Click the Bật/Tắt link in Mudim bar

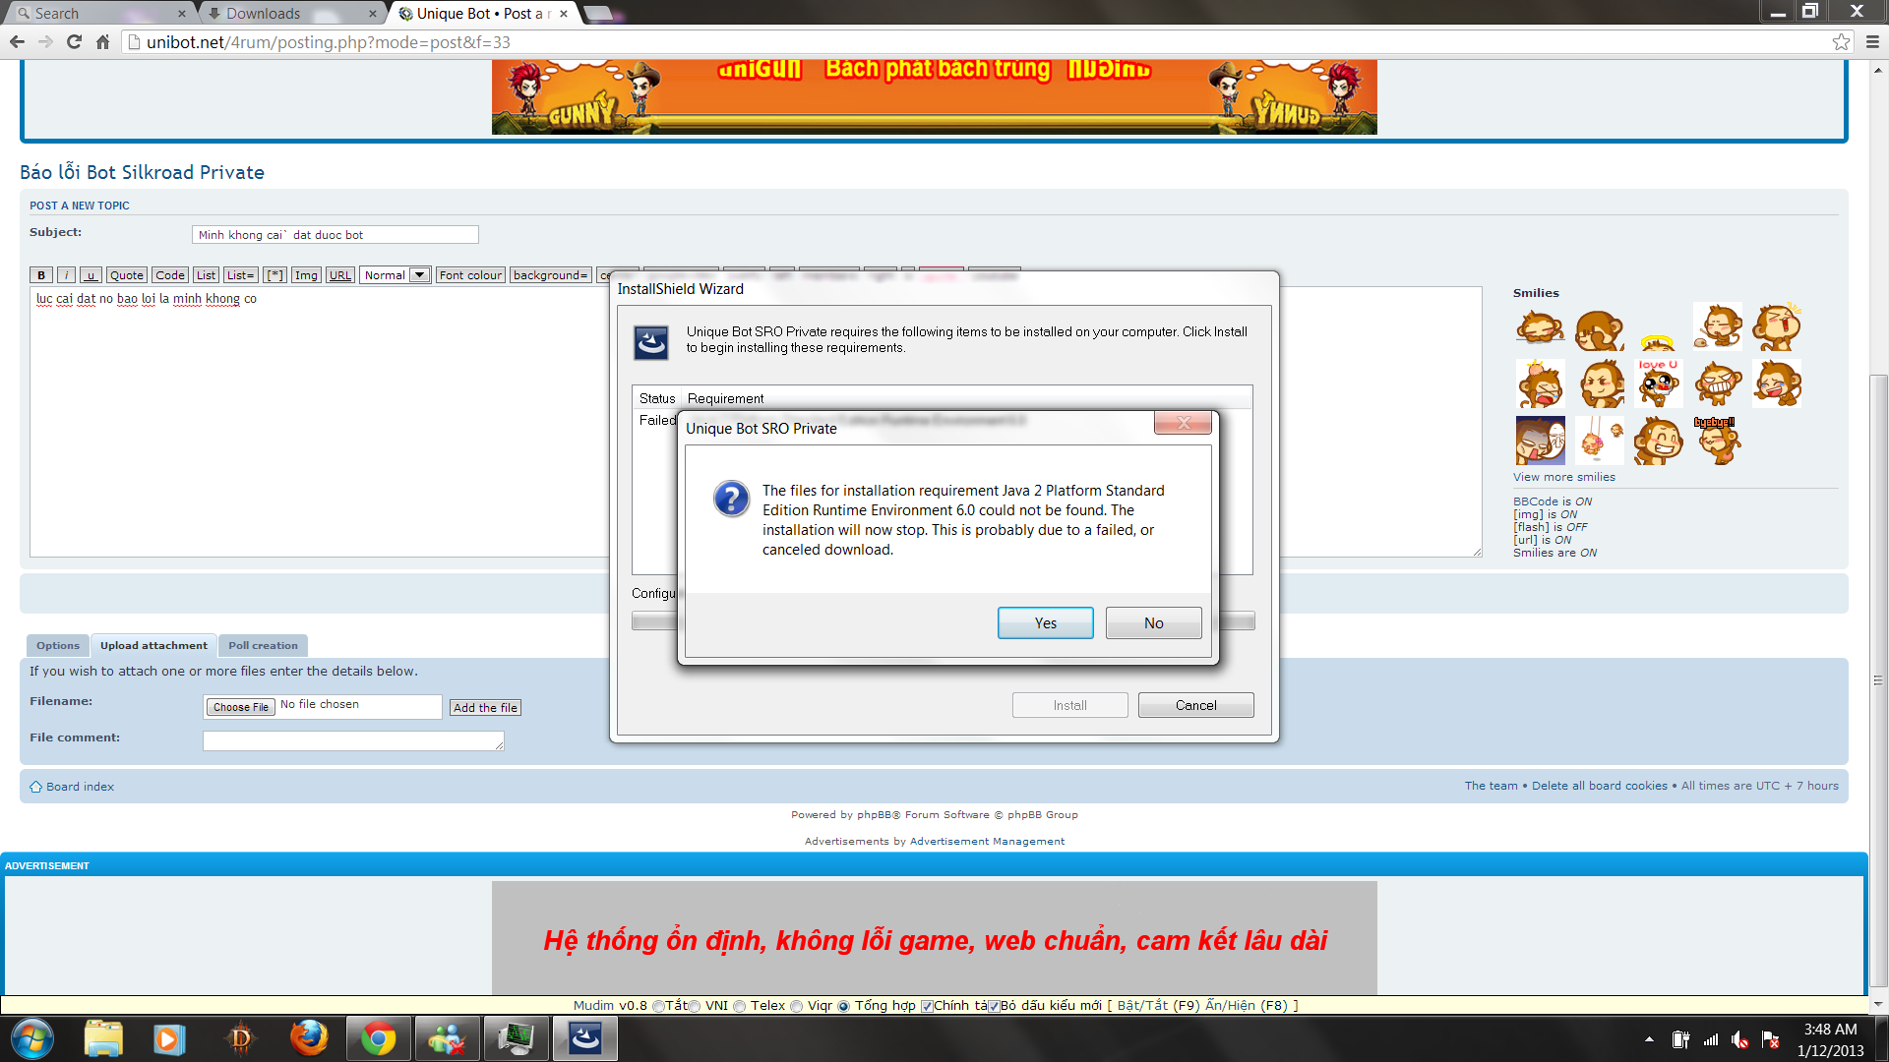click(1142, 1006)
